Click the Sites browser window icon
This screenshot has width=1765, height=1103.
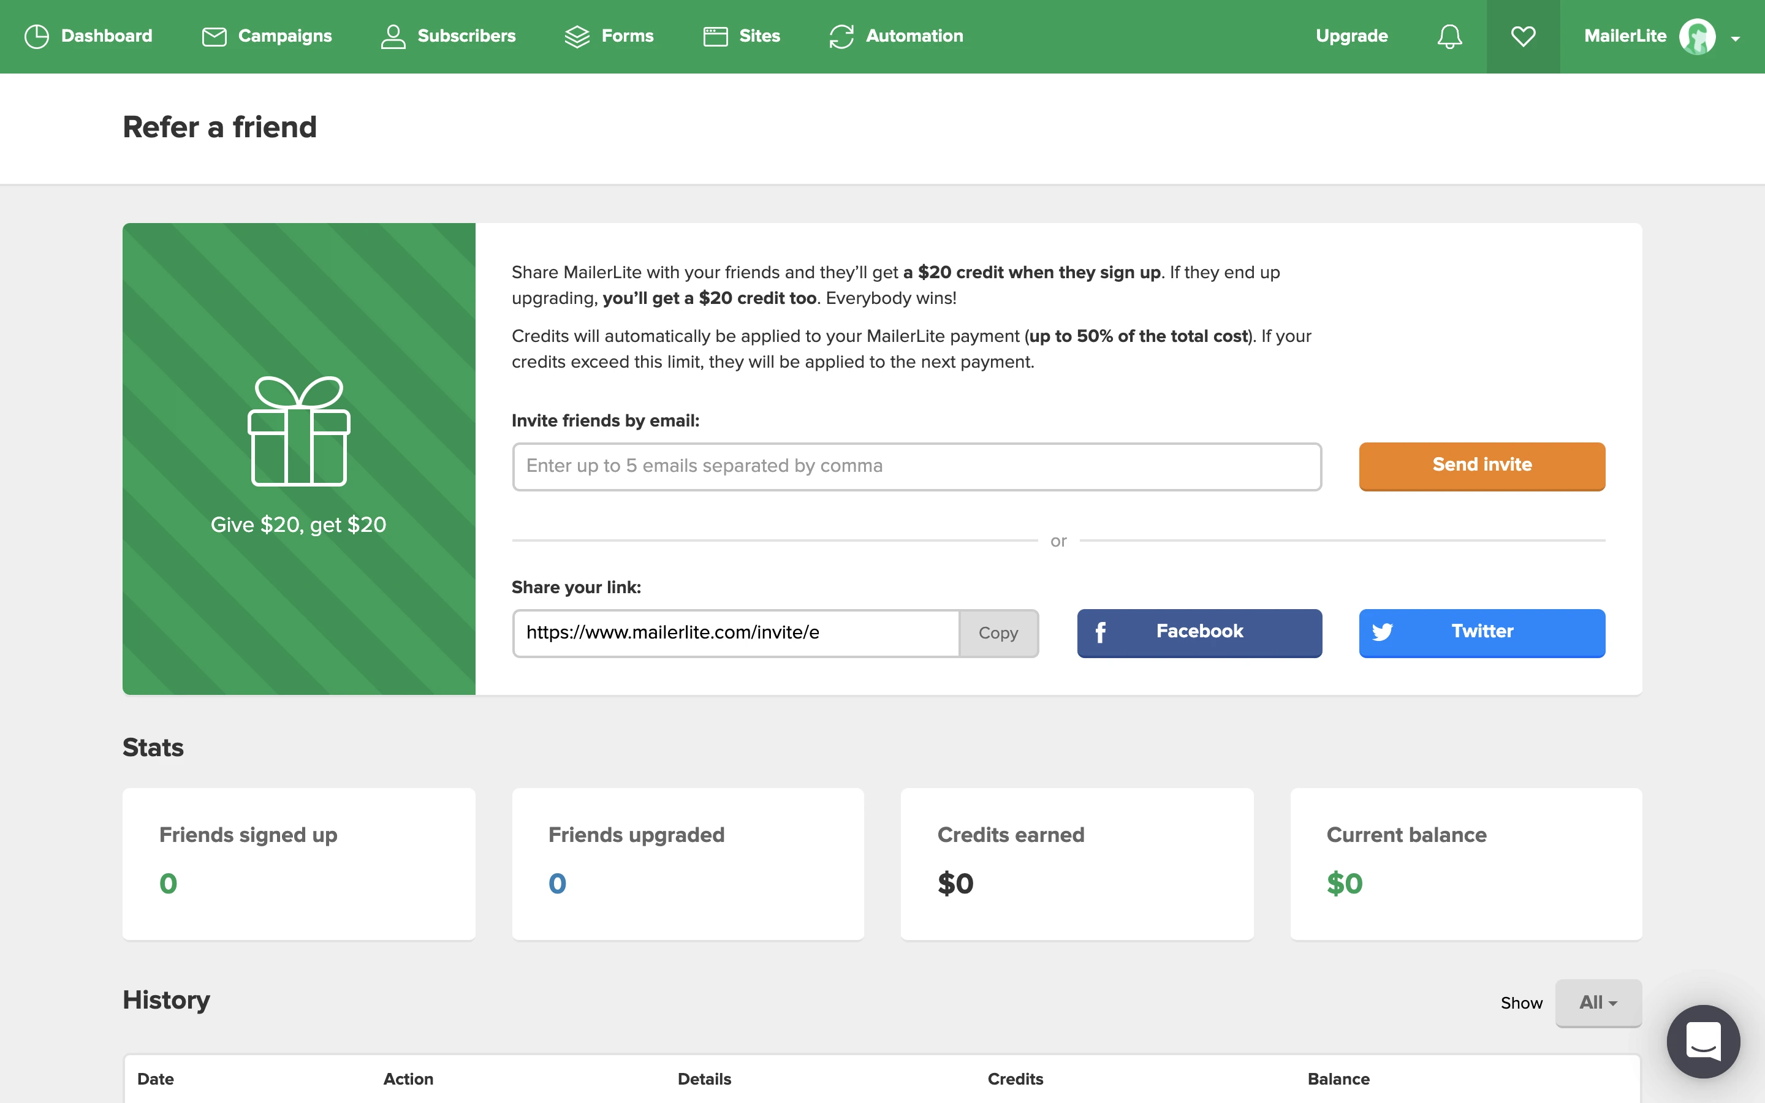[x=715, y=37]
